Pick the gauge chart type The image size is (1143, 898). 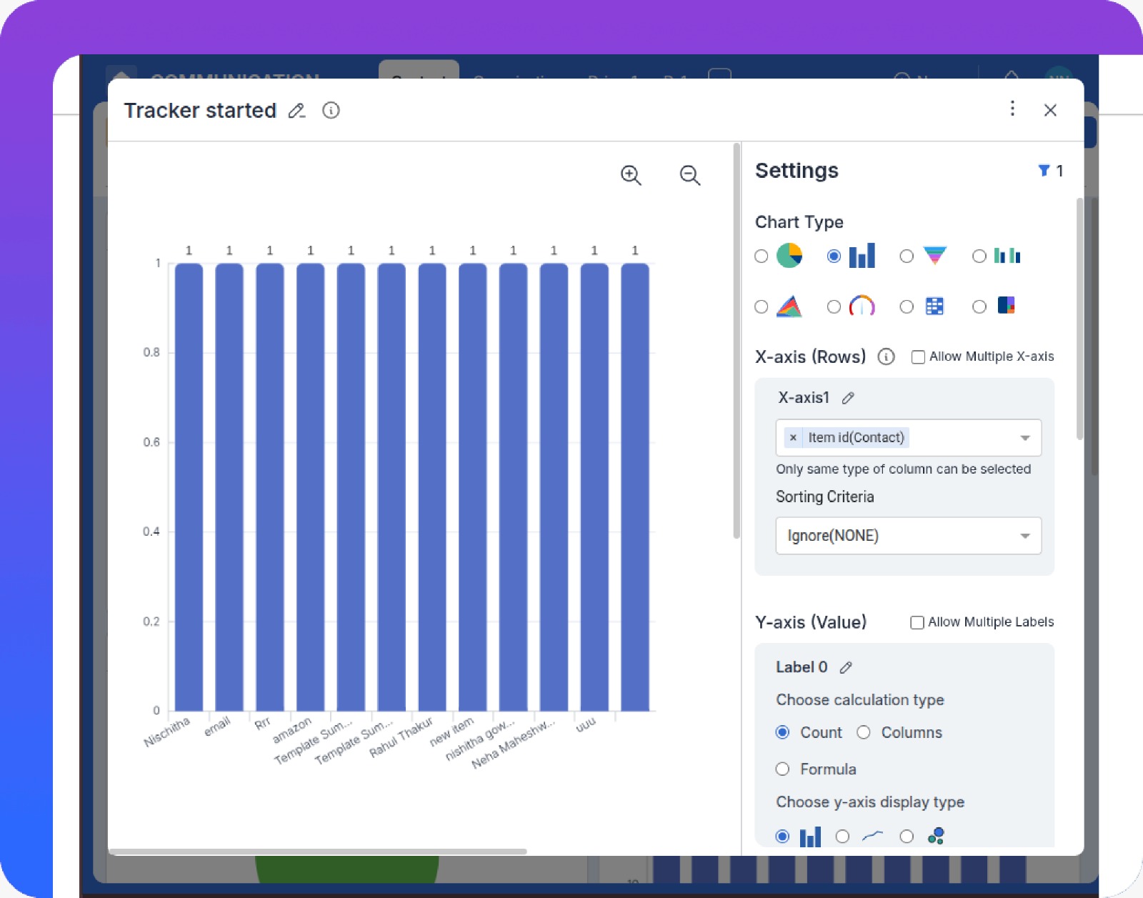pyautogui.click(x=834, y=306)
